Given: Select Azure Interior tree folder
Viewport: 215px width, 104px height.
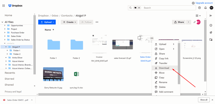Looking at the screenshot, I should click(x=18, y=61).
